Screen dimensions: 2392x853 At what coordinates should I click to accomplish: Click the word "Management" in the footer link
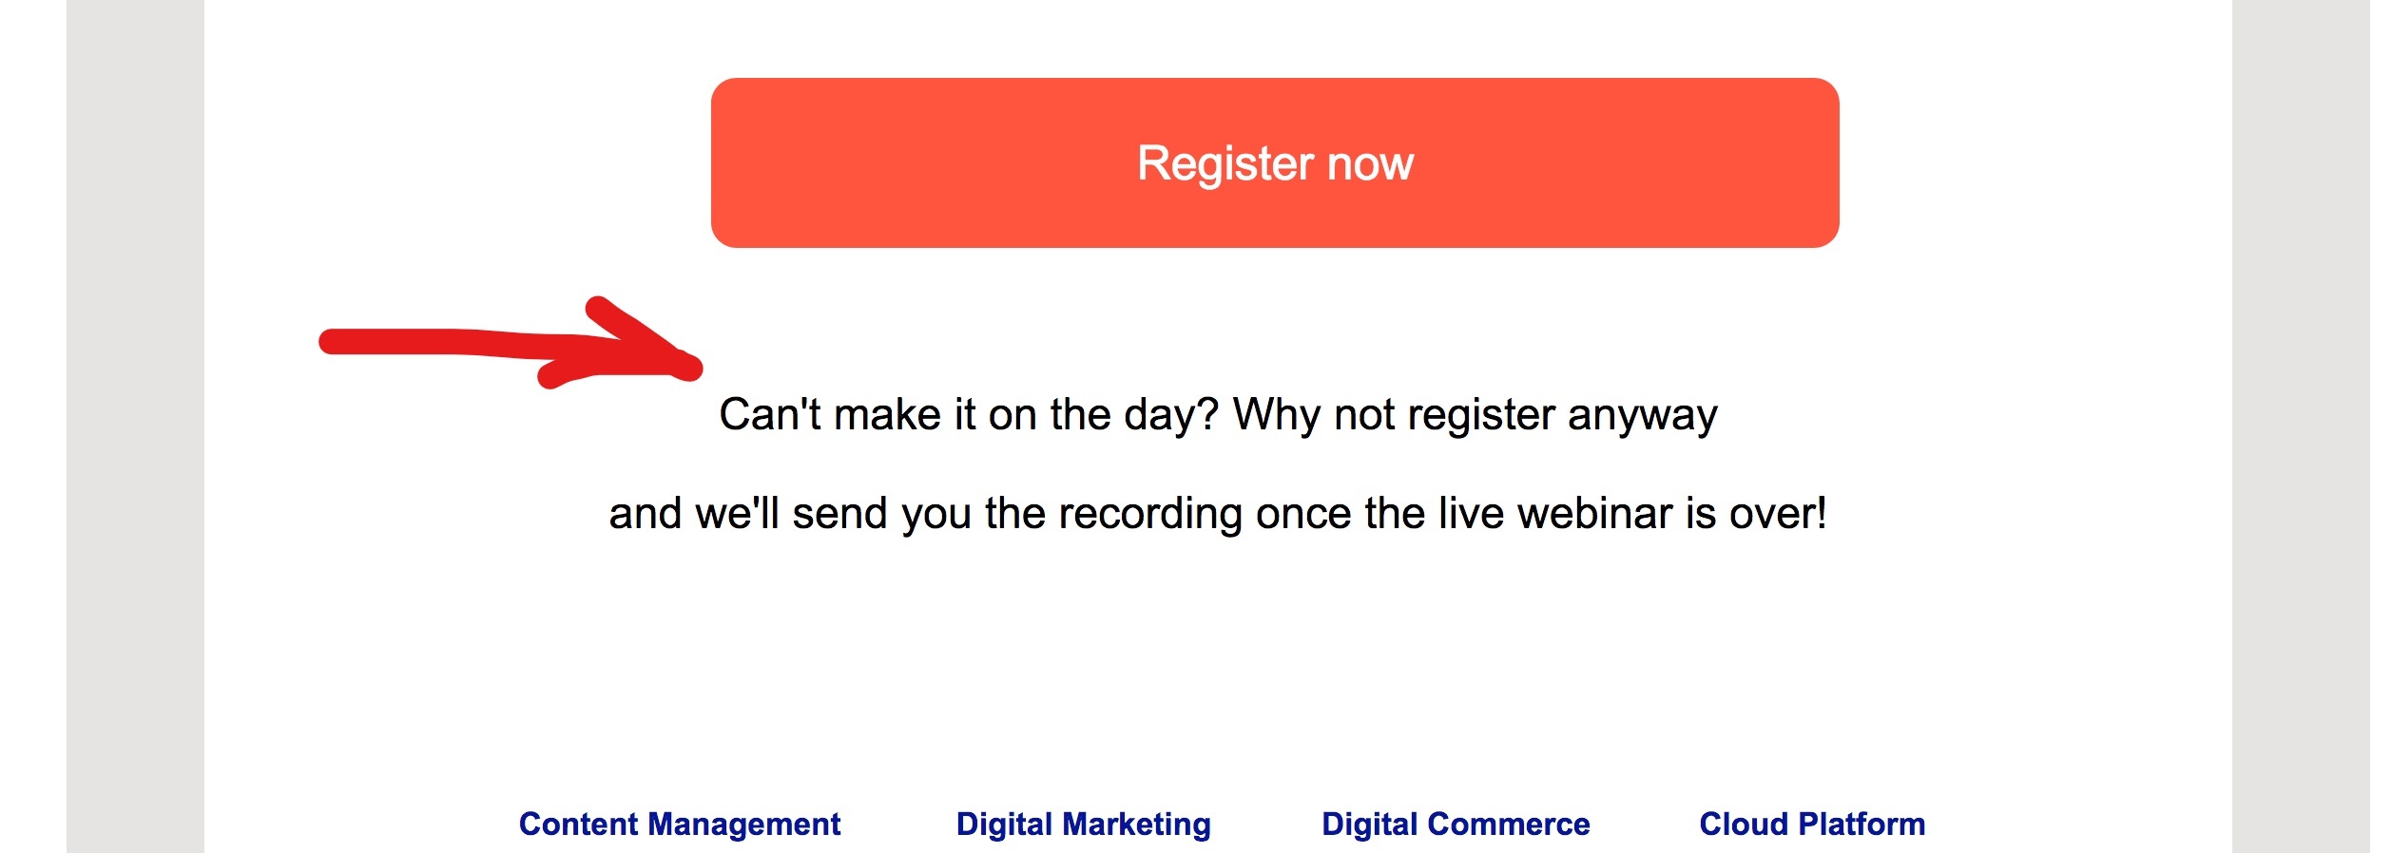click(743, 825)
